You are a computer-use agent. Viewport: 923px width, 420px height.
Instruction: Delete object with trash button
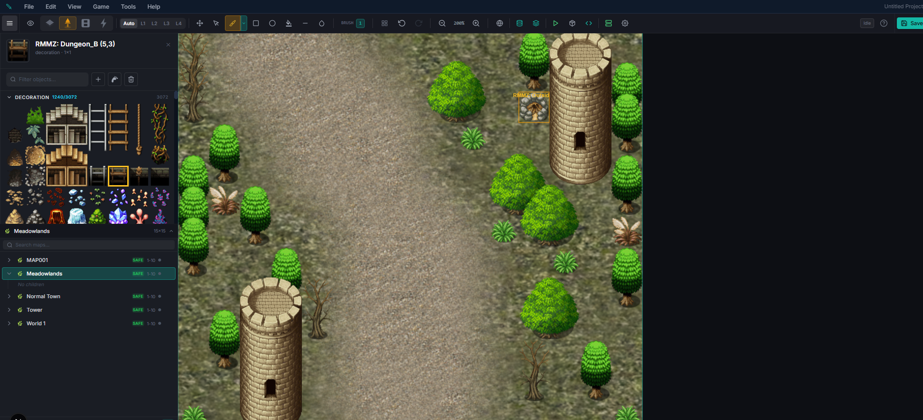point(131,79)
